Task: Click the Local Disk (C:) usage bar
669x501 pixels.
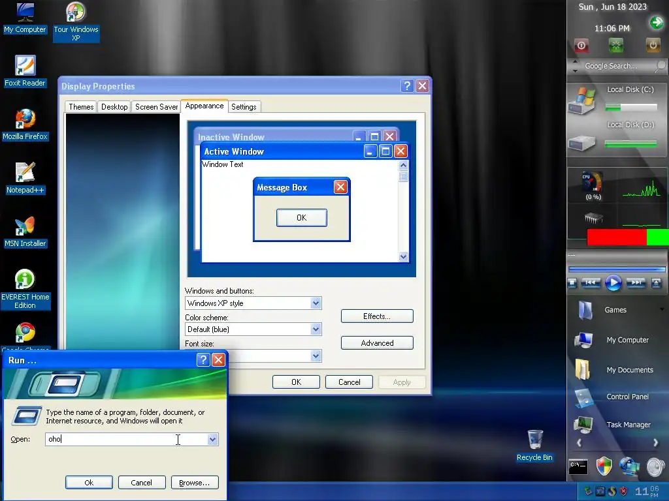Action: click(631, 108)
